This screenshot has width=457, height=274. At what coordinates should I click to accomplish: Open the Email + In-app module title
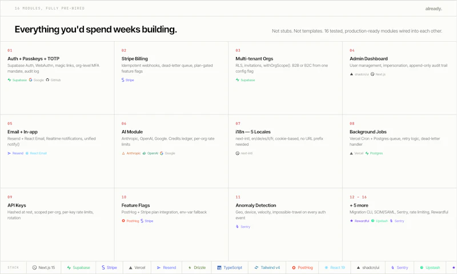coord(22,132)
